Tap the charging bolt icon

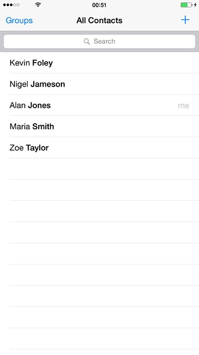(x=195, y=5)
